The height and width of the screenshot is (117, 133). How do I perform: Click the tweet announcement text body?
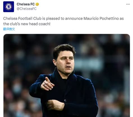63,21
